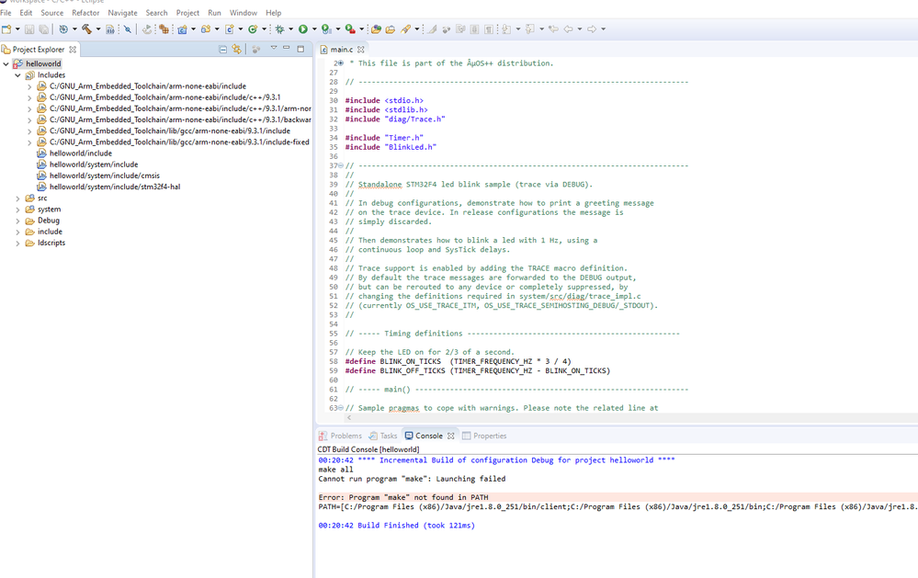Open the Project Explorer view menu triangle
Image resolution: width=918 pixels, height=578 pixels.
click(274, 49)
